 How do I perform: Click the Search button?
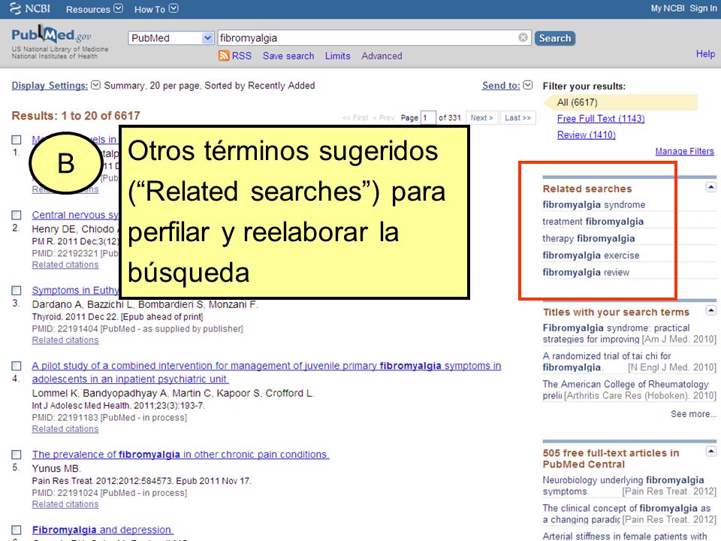(x=554, y=38)
